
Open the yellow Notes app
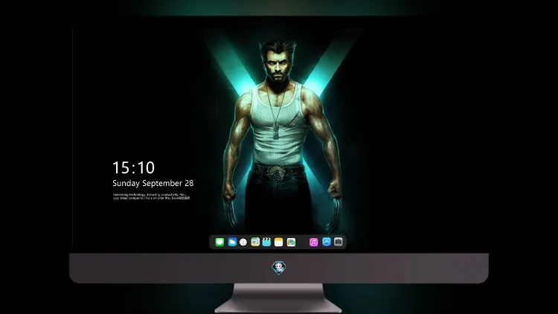(x=279, y=242)
